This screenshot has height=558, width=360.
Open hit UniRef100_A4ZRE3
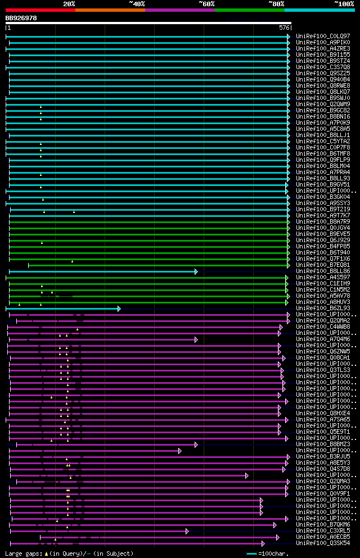point(323,48)
